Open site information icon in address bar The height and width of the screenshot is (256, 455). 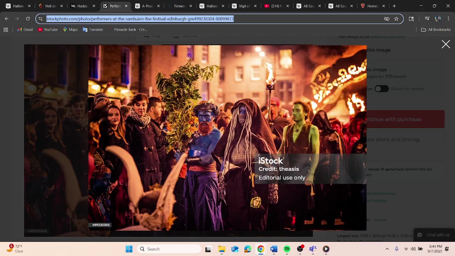[41, 19]
